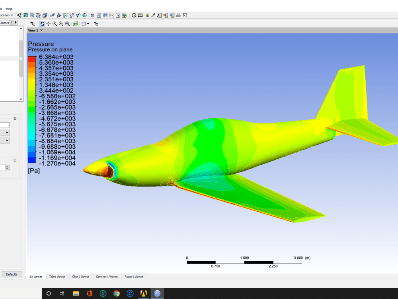Insert an Instance Transform

(x=72, y=15)
